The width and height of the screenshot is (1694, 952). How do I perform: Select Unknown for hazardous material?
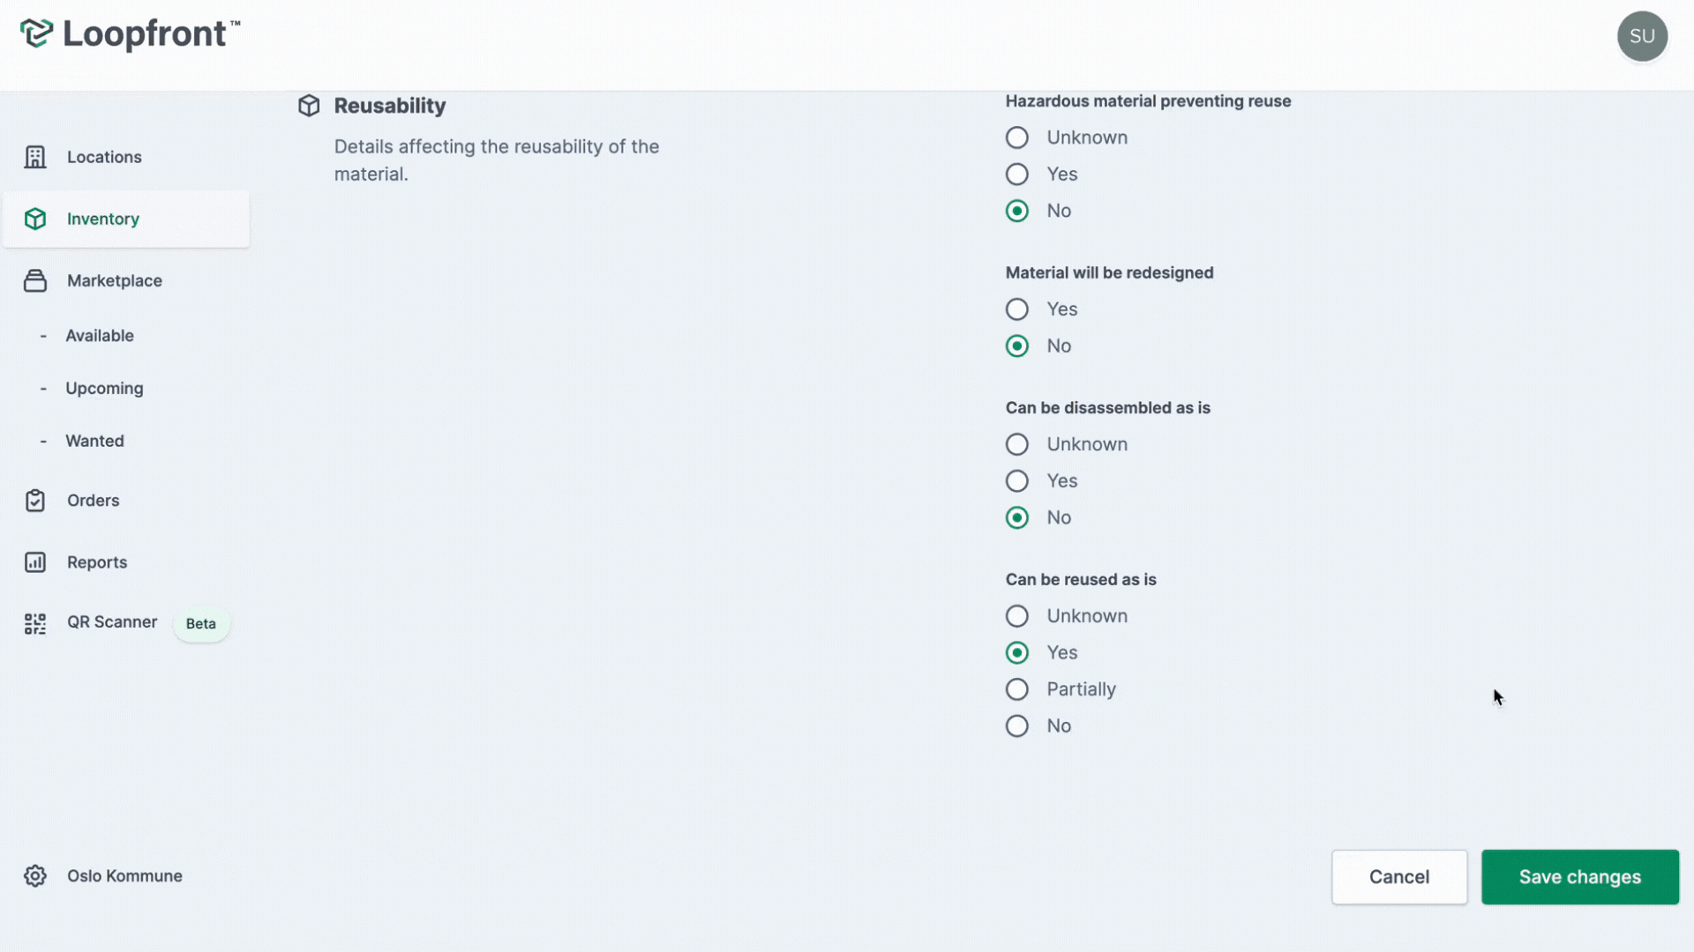(1016, 138)
